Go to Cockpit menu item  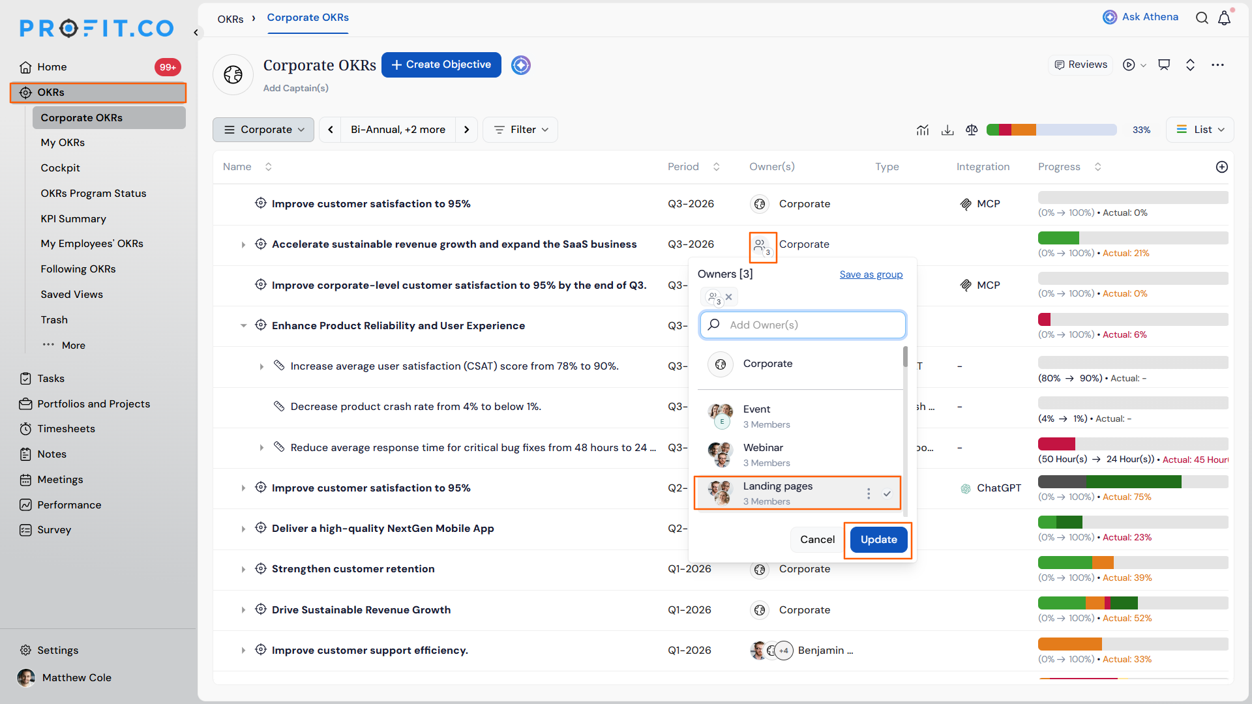pos(60,168)
